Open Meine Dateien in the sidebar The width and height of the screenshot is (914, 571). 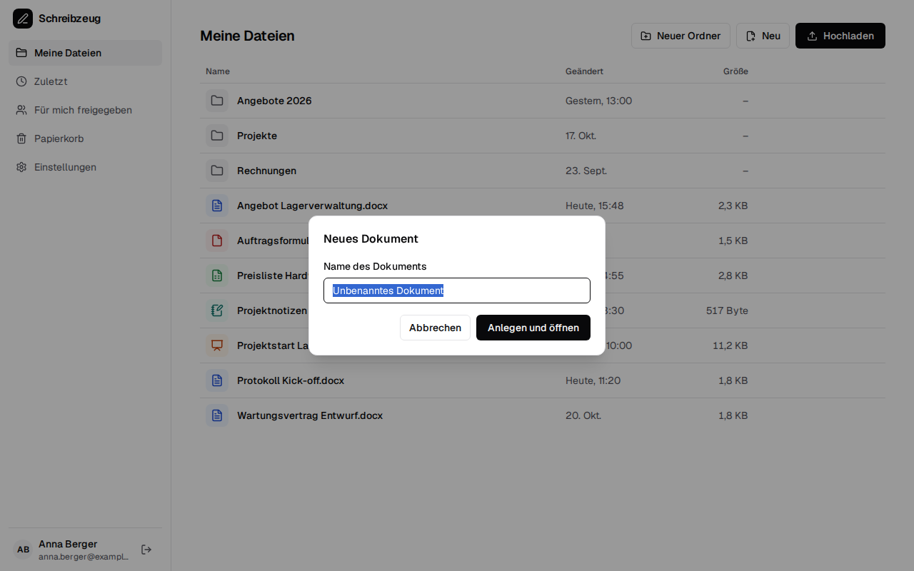coord(85,53)
